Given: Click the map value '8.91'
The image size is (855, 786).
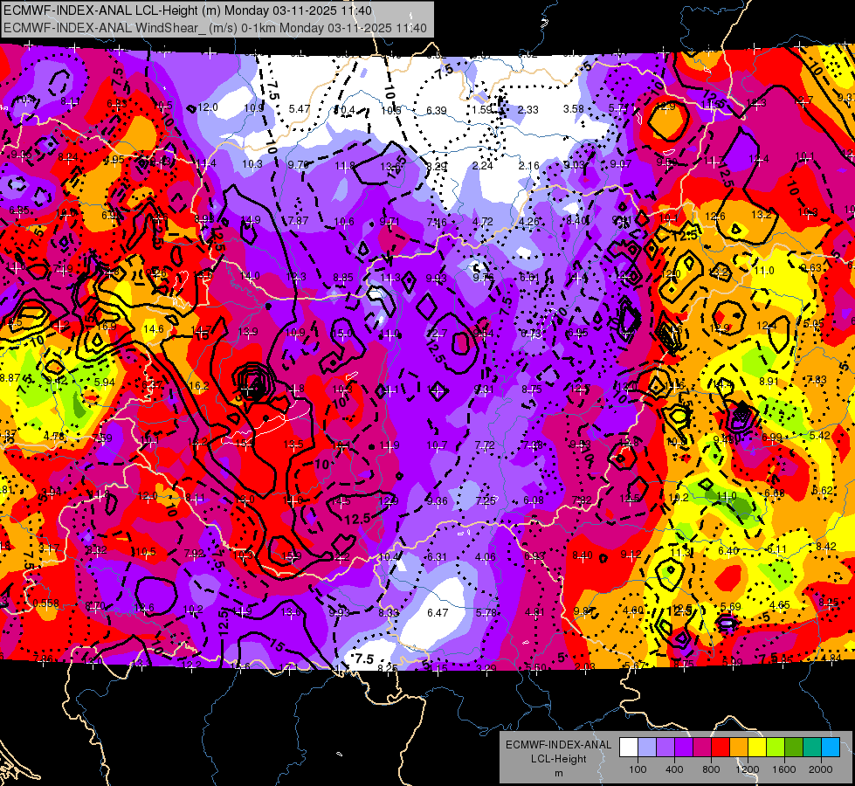Looking at the screenshot, I should (769, 382).
